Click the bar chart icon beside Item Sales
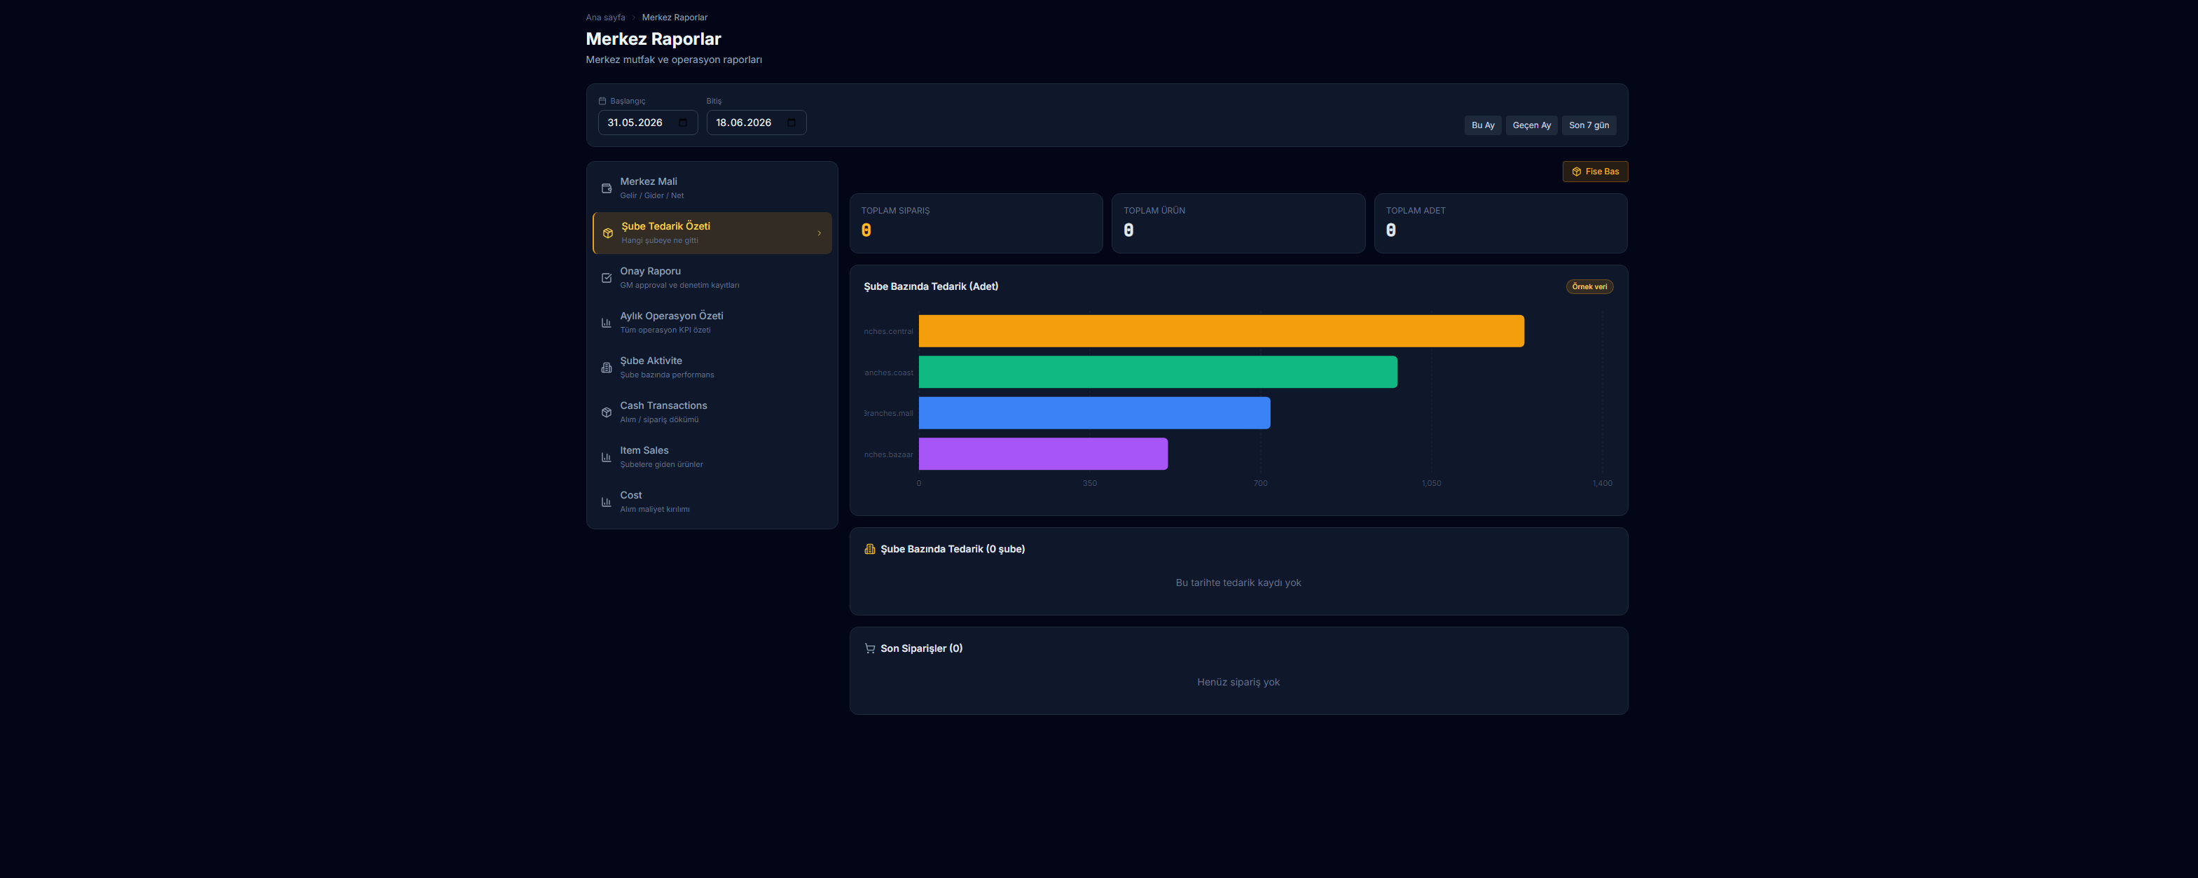This screenshot has width=2198, height=878. [606, 457]
